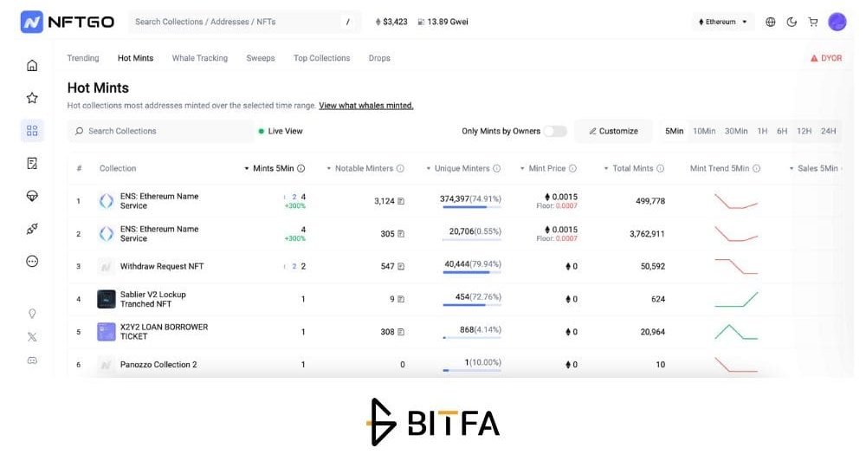Click the 374,397 unique minters progress bar
This screenshot has width=866, height=474.
(x=472, y=207)
